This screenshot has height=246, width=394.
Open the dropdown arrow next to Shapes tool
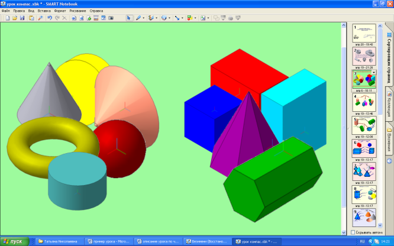(195, 18)
